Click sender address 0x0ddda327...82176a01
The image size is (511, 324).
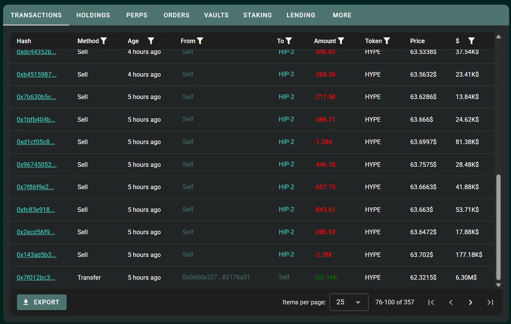(x=216, y=277)
